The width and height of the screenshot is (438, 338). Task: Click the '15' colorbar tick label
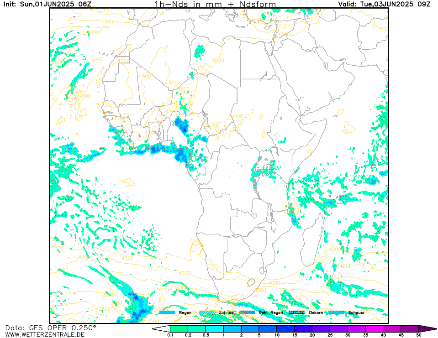(x=295, y=335)
